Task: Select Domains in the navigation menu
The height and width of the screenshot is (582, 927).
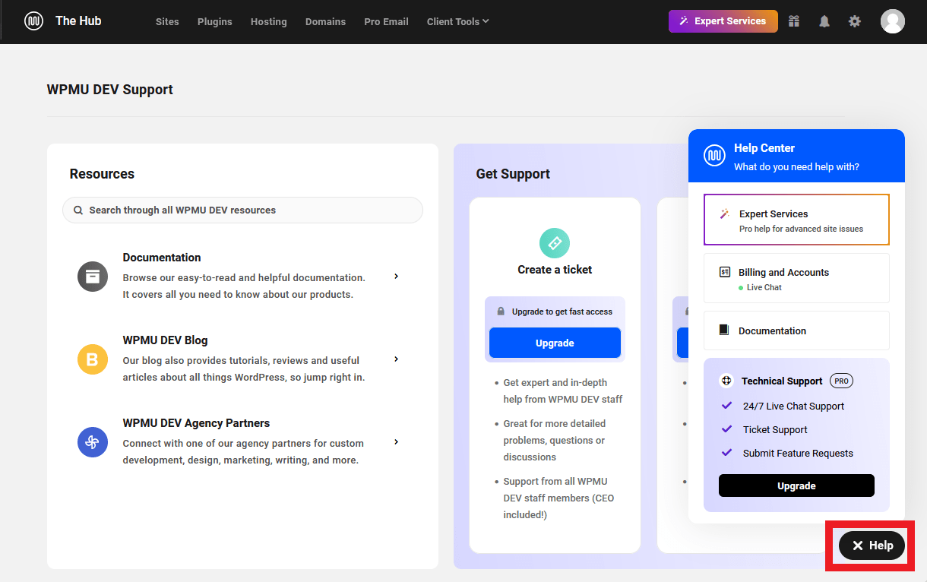Action: 325,21
